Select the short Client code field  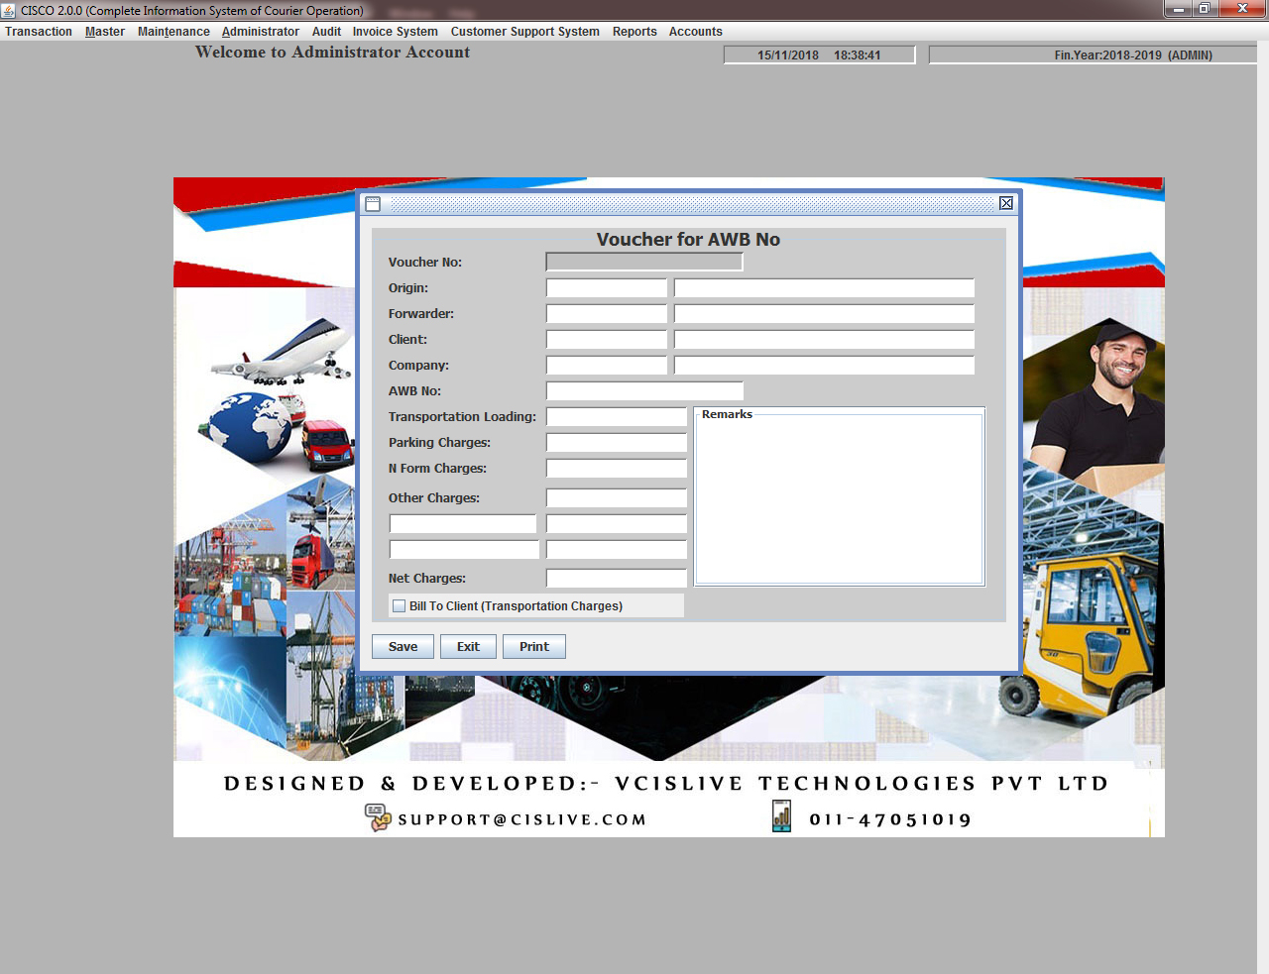(x=607, y=340)
